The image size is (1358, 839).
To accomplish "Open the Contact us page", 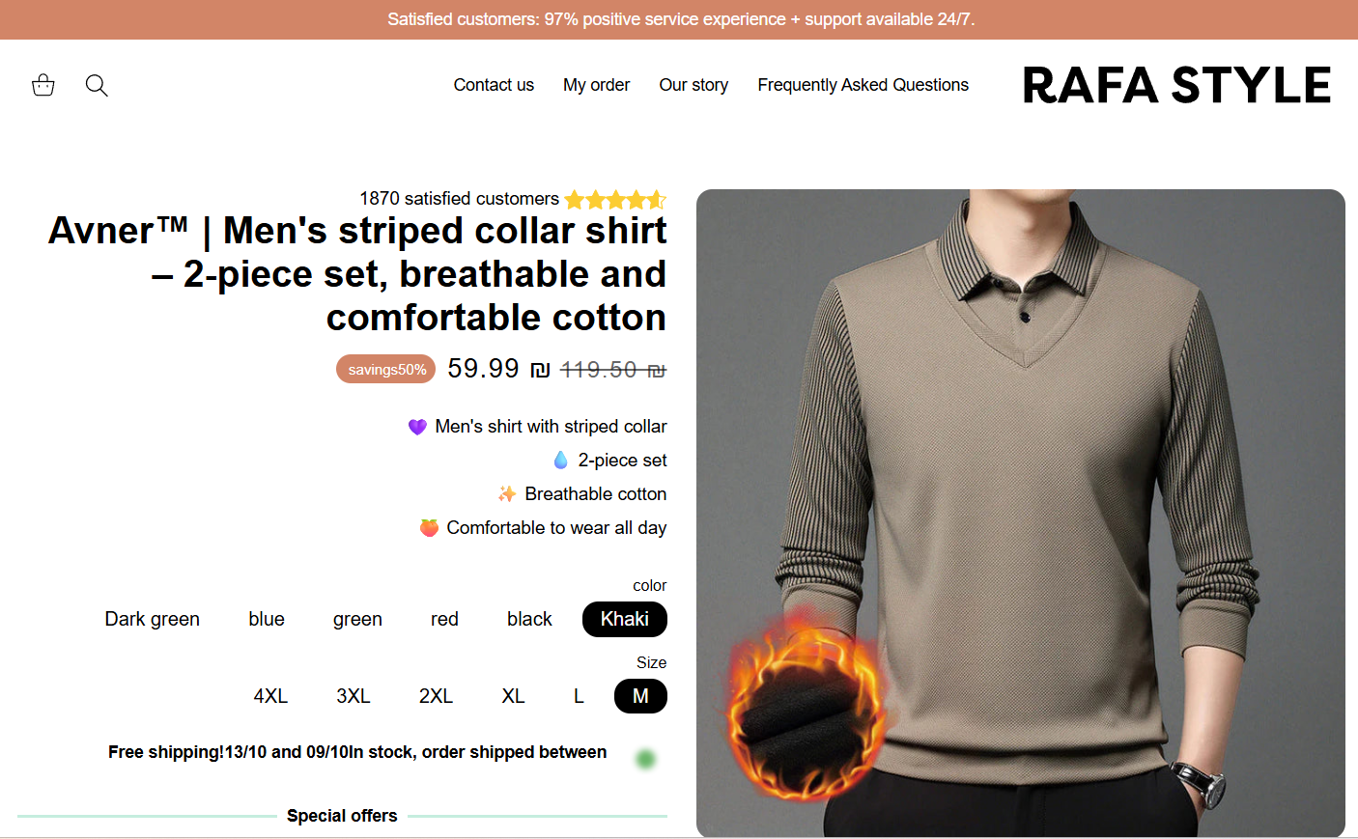I will (x=494, y=85).
